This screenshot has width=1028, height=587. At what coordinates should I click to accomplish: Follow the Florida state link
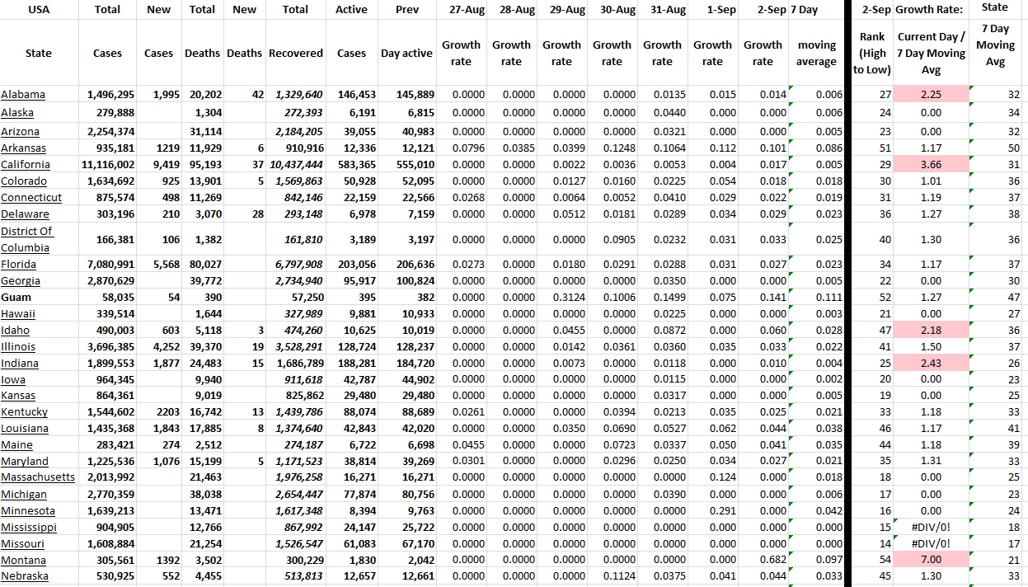[x=19, y=265]
